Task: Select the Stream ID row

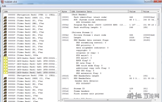Action: coord(109,89)
